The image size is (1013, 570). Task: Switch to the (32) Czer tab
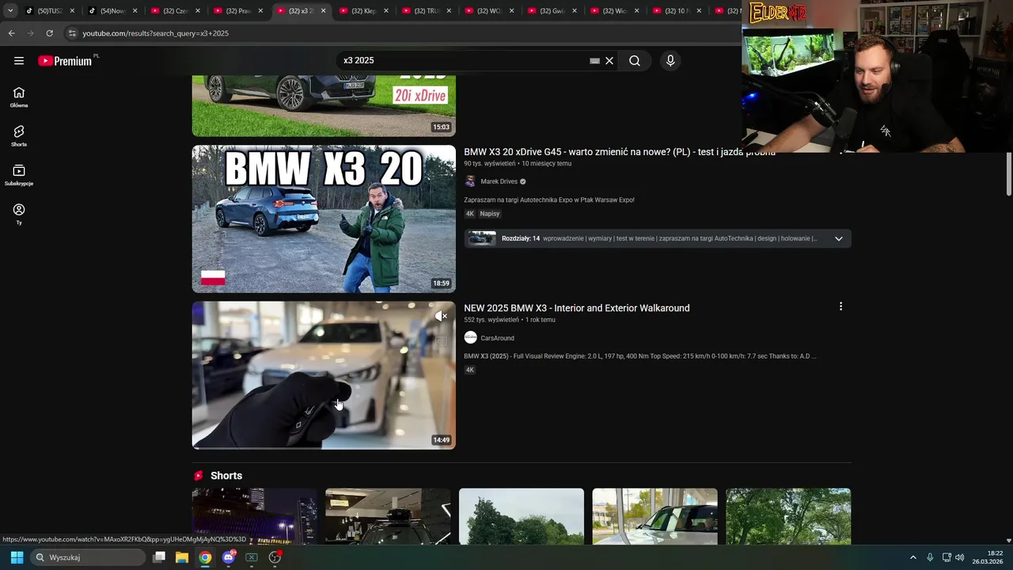point(175,11)
